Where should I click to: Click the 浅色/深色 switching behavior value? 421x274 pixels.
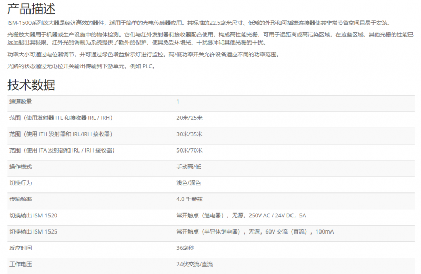click(x=188, y=183)
